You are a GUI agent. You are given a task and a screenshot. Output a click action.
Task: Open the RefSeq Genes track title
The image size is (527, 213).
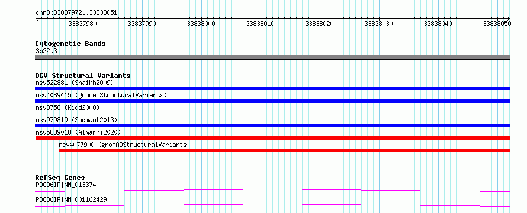60,178
